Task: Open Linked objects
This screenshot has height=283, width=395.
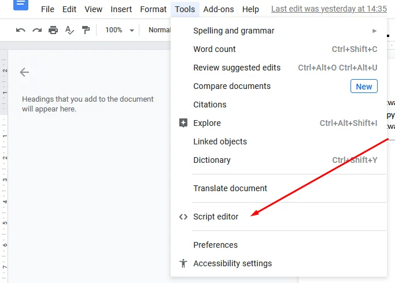Action: pos(279,141)
